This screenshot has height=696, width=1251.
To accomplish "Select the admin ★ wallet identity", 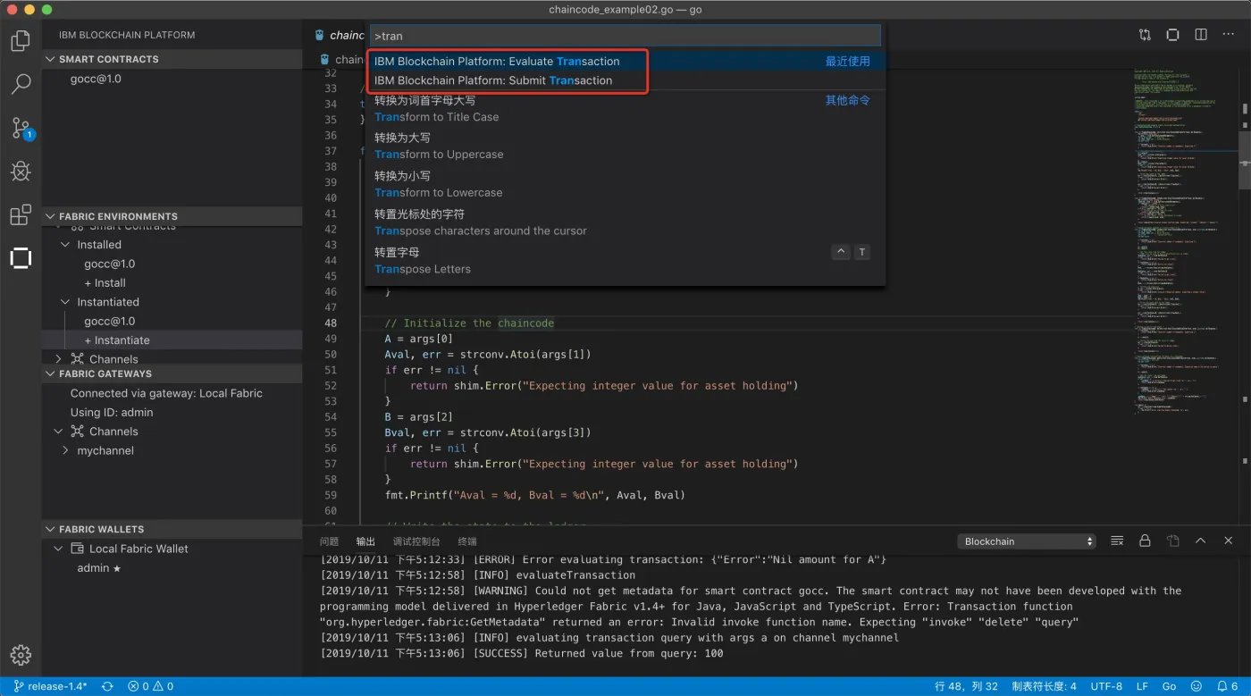I will (98, 568).
